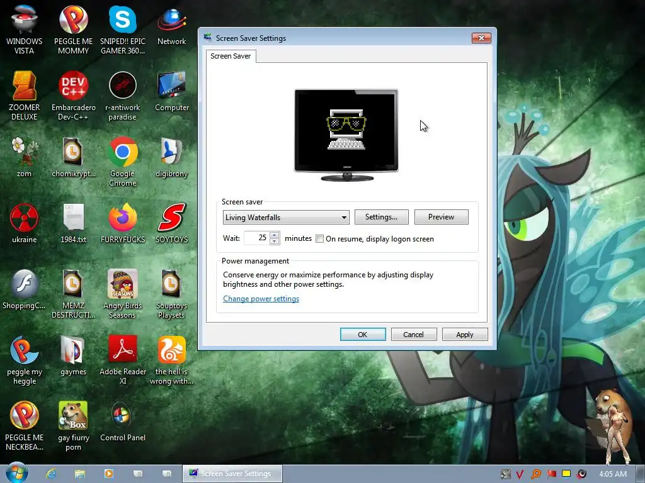Open the WINDOWS VISTA desktop icon
This screenshot has width=645, height=483.
25,30
